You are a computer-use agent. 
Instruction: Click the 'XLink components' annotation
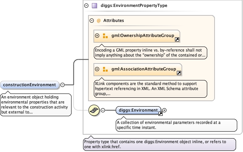[150, 89]
